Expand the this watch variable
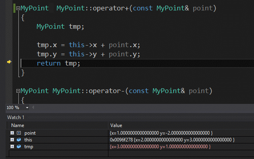The image size is (254, 159). pos(12,139)
